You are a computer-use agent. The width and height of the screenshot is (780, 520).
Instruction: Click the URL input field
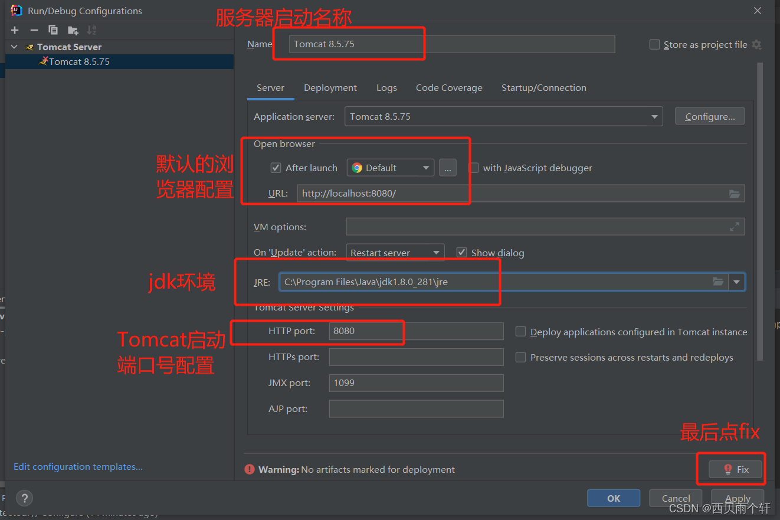click(x=521, y=194)
